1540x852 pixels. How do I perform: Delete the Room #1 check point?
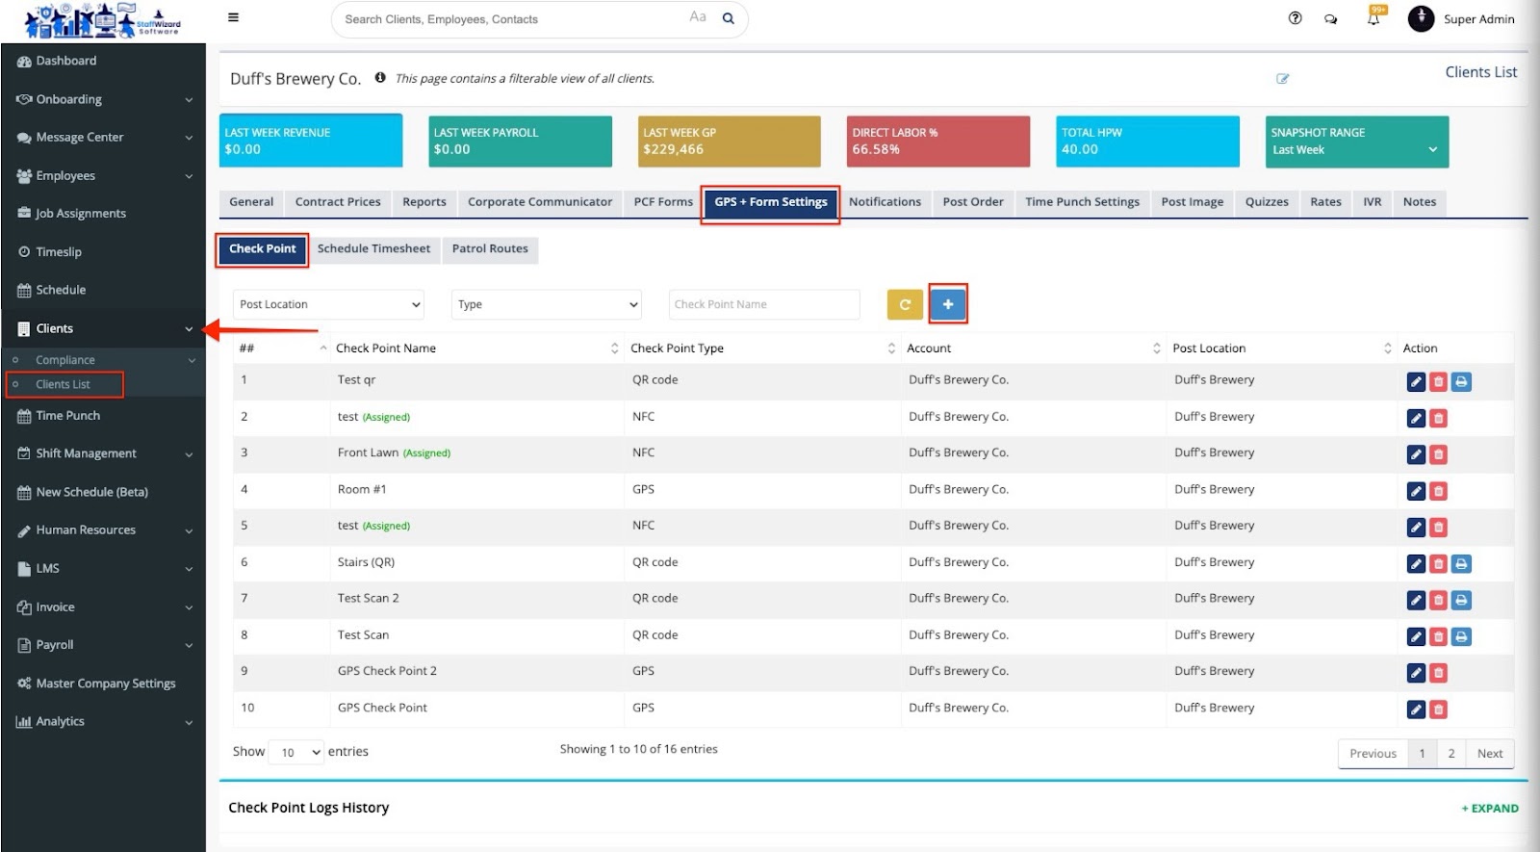[1438, 491]
